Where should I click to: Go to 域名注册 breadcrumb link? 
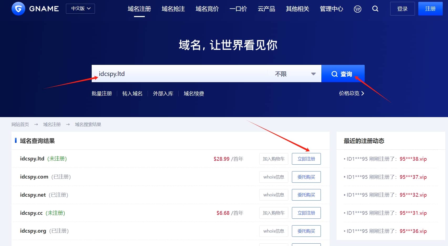tap(52, 124)
